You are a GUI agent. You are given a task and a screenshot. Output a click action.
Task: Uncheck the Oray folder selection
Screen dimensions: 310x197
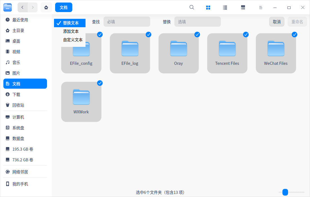click(x=197, y=35)
